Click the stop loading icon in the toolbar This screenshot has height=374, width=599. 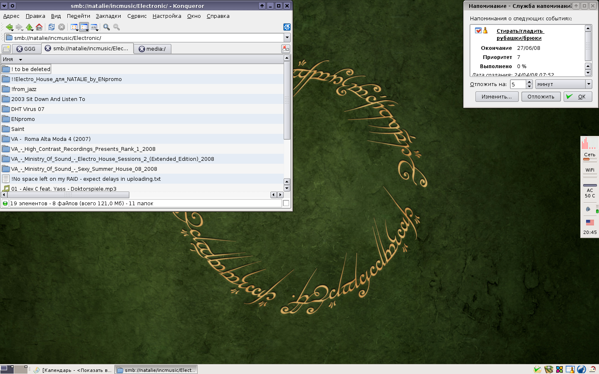[62, 27]
